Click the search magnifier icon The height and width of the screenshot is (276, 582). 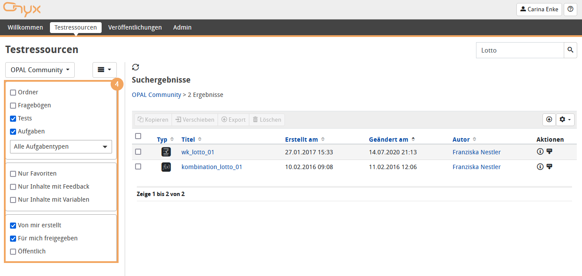[570, 50]
